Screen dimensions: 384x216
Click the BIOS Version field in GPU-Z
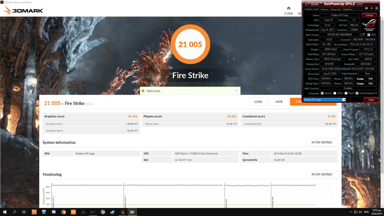click(340, 35)
